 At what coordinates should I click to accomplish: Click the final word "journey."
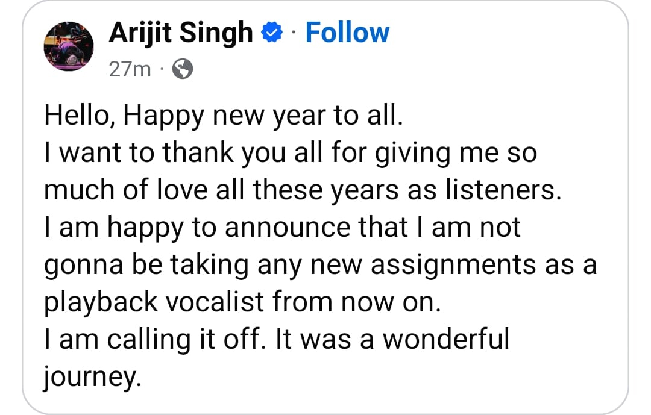pyautogui.click(x=93, y=377)
